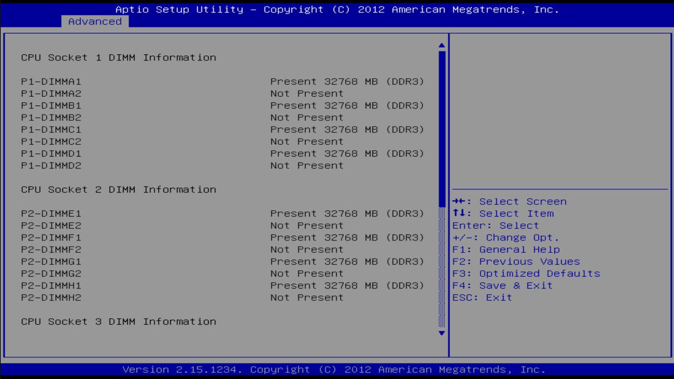Image resolution: width=674 pixels, height=379 pixels.
Task: Click the CPU Socket 3 DIMM Information heading
Action: (118, 322)
